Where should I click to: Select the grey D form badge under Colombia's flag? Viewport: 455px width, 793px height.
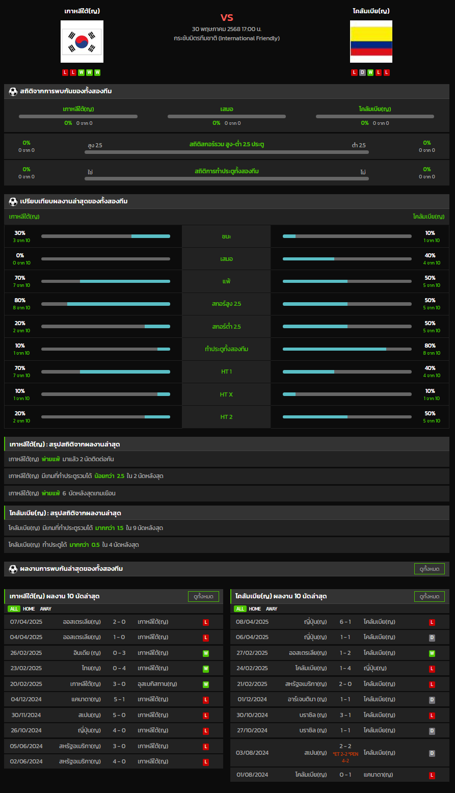363,72
